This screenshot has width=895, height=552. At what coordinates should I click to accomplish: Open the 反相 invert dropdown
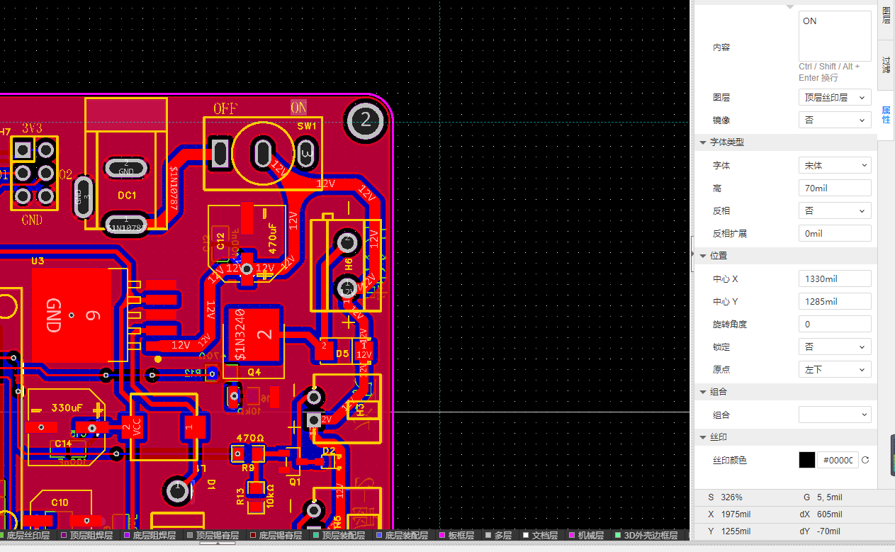834,210
